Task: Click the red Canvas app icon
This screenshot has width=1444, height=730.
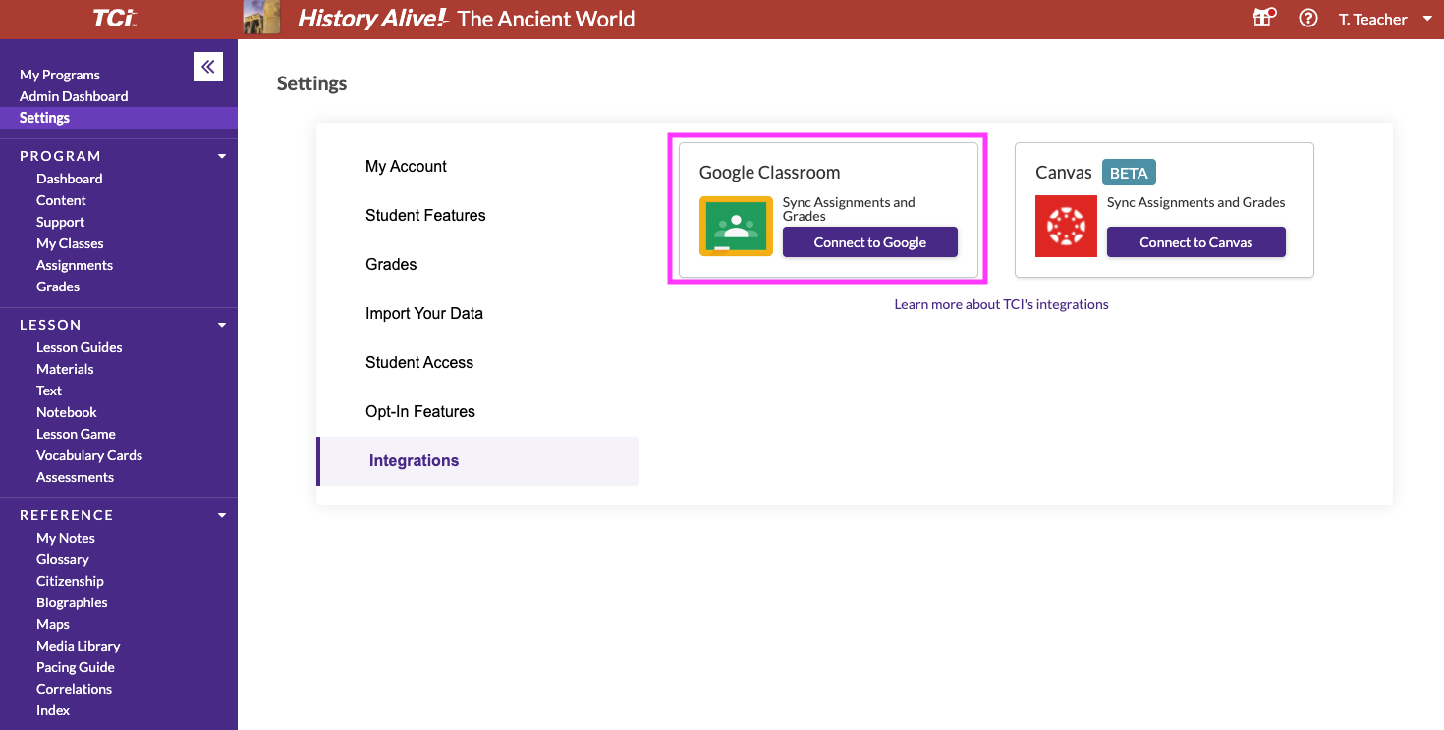Action: click(x=1066, y=226)
